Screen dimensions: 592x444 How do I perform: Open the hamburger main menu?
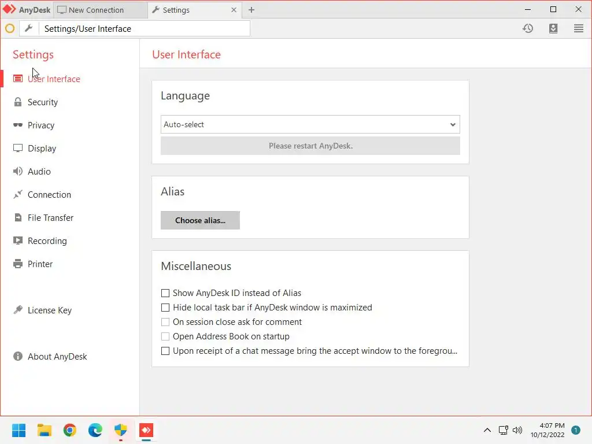pos(578,28)
